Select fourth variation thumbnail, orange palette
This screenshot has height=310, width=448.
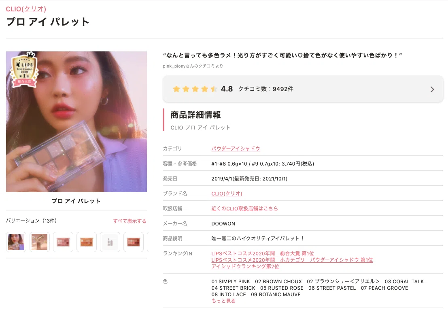[x=87, y=242]
